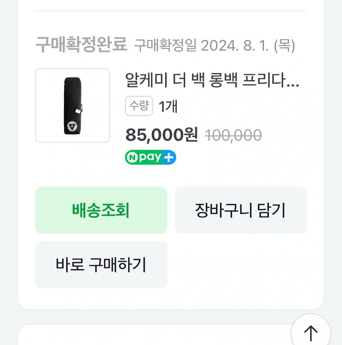Viewport: 342px width, 345px height.
Task: Click the 85,000원 sale price
Action: point(161,134)
